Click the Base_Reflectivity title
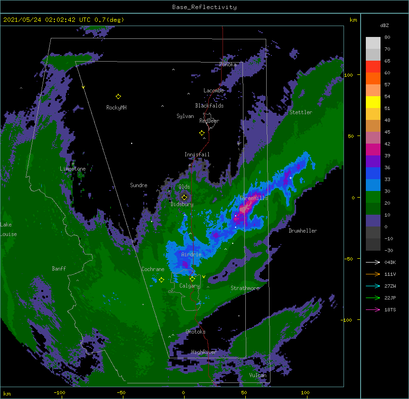409x399 pixels. (204, 7)
